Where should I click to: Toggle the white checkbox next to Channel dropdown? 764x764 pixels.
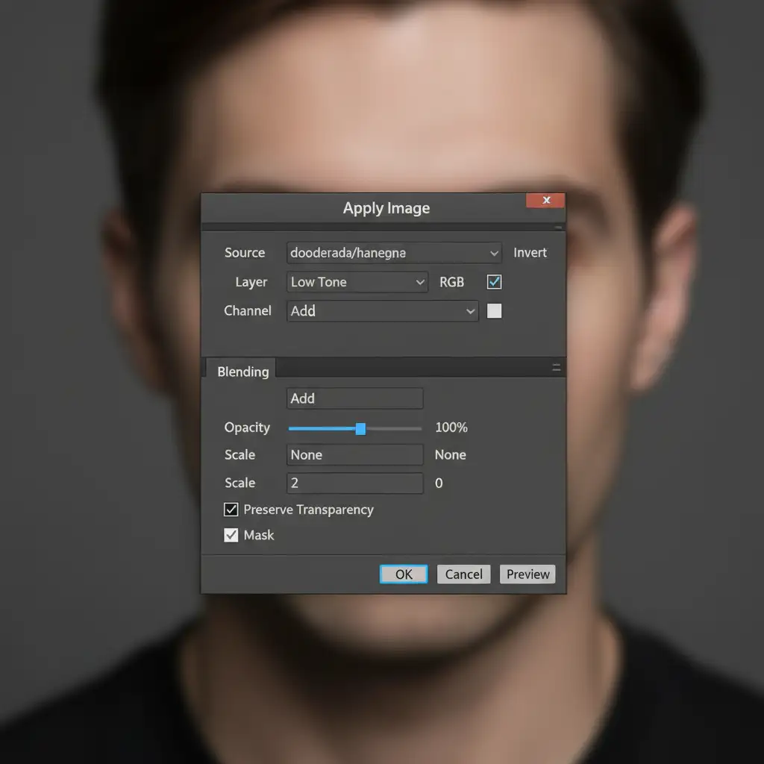[x=494, y=311]
